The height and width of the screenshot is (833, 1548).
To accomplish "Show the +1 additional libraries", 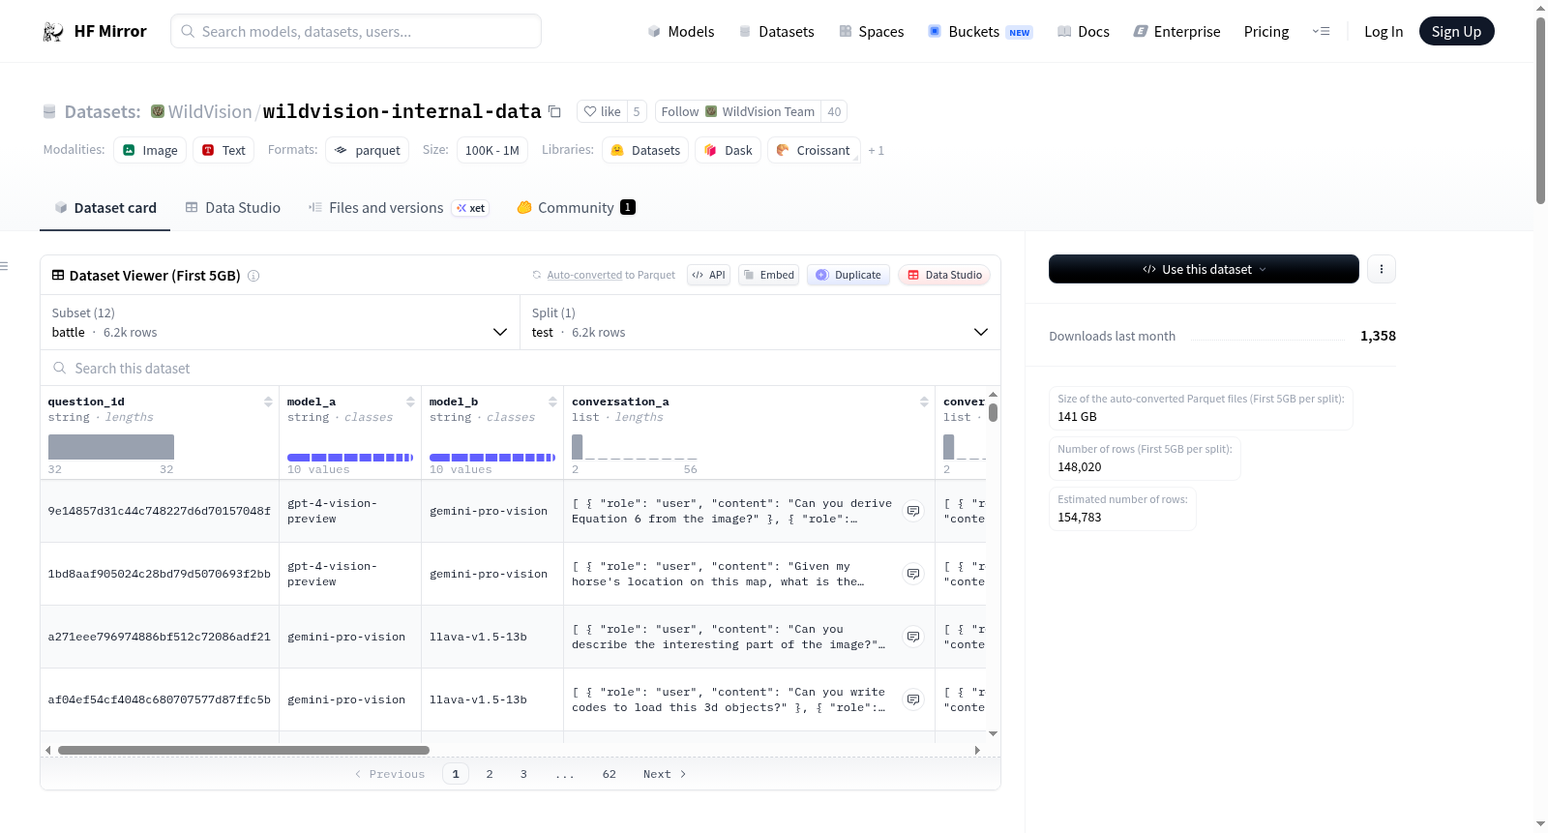I will 876,150.
